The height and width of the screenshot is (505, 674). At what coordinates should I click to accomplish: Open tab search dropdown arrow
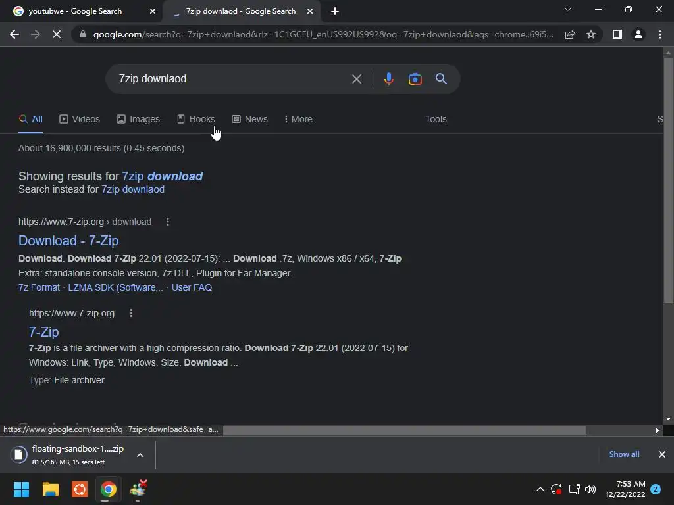(568, 9)
